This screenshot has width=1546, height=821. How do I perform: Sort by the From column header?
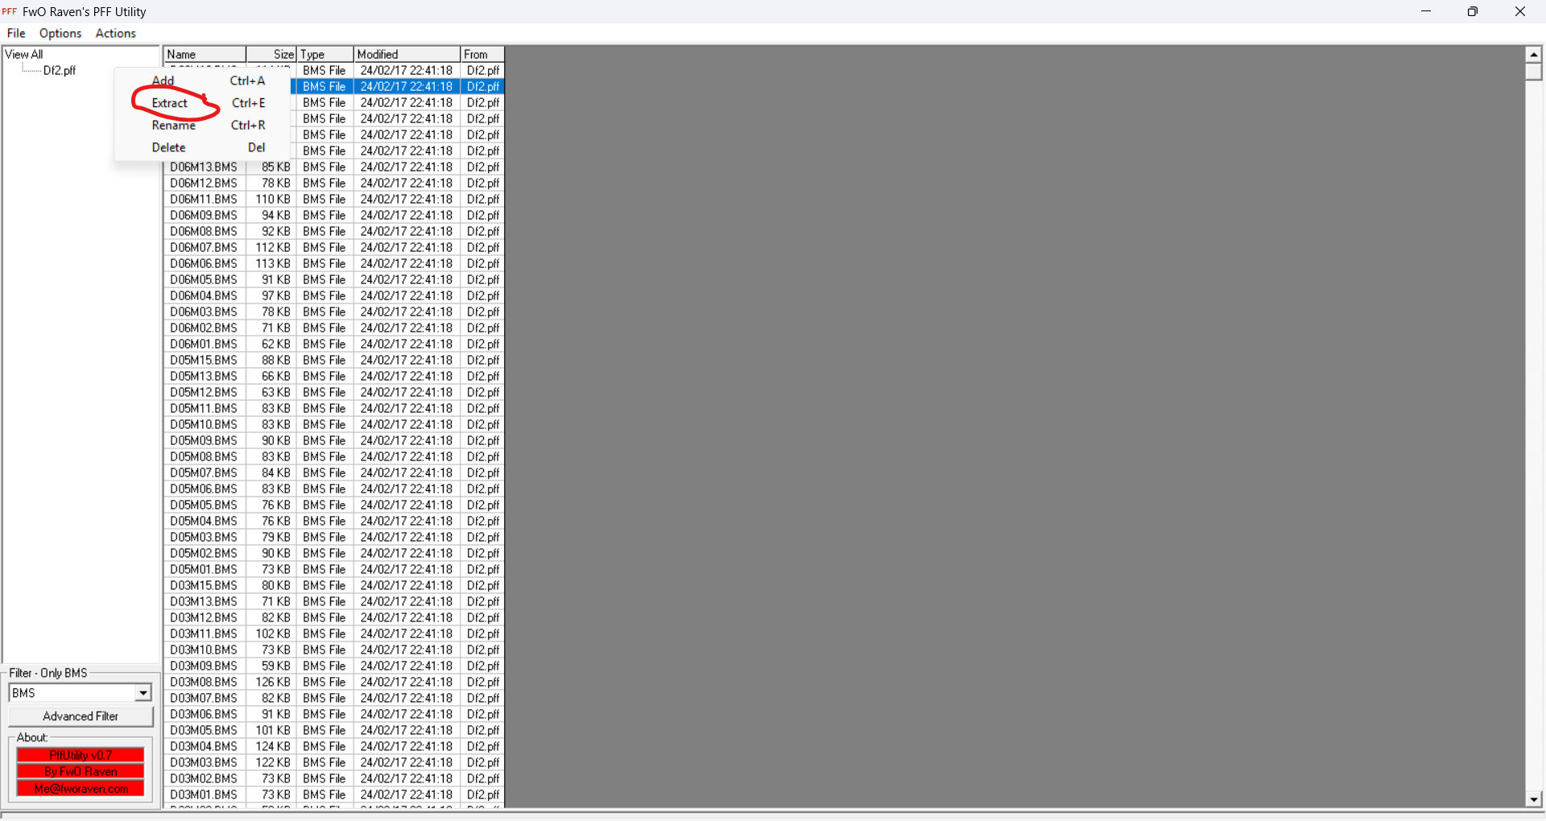[482, 54]
